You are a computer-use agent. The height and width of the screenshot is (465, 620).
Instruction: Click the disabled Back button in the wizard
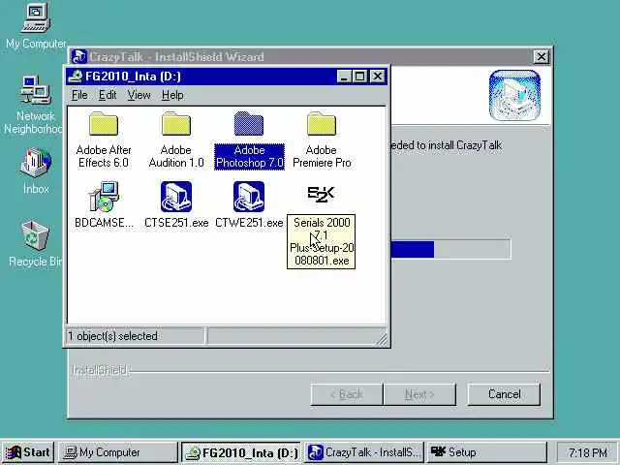[347, 394]
